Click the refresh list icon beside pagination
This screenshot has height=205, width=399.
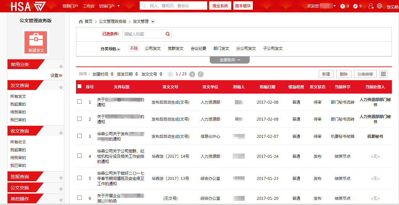coord(201,74)
